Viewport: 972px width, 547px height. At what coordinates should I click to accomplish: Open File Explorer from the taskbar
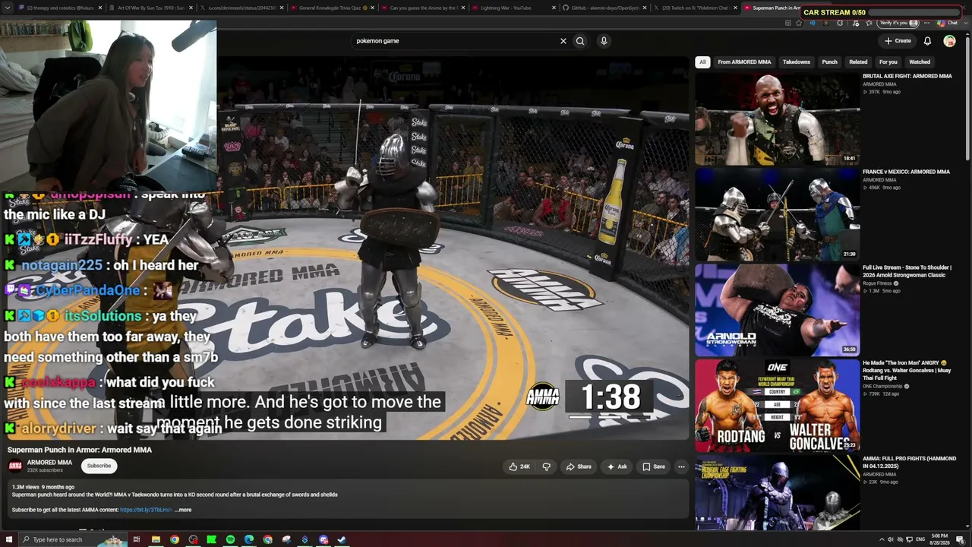click(156, 539)
